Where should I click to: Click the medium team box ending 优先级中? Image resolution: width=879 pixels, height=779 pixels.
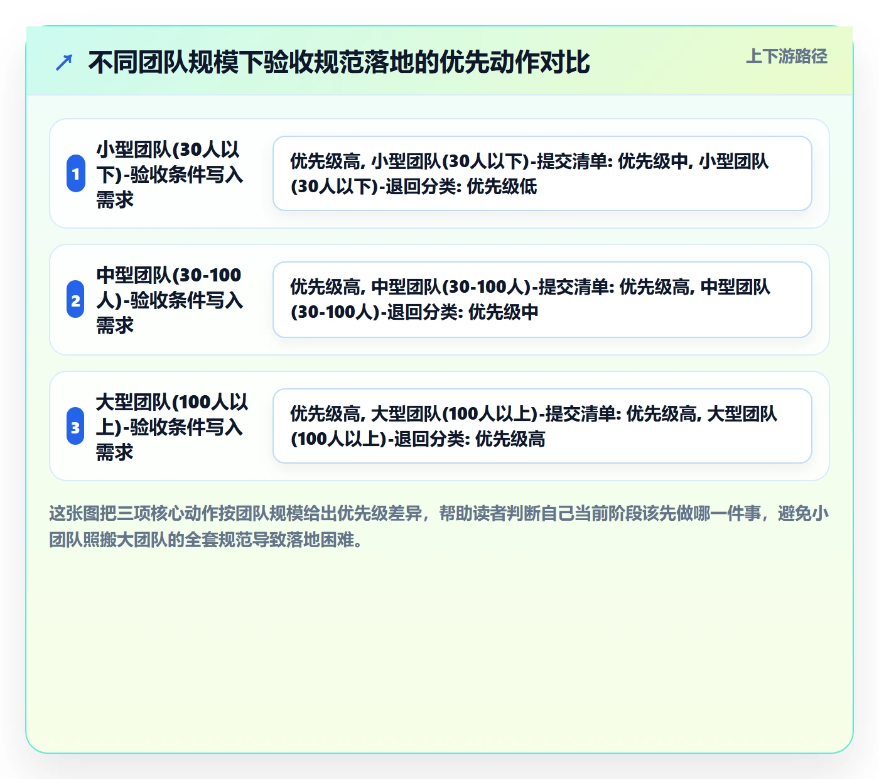tap(542, 300)
